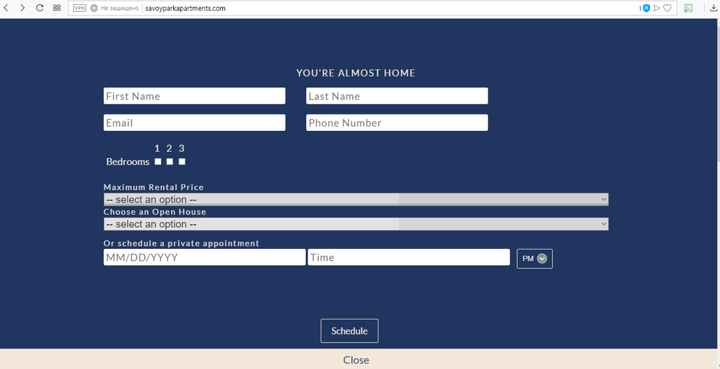
Task: Click the browser forward arrow
Action: (x=22, y=8)
